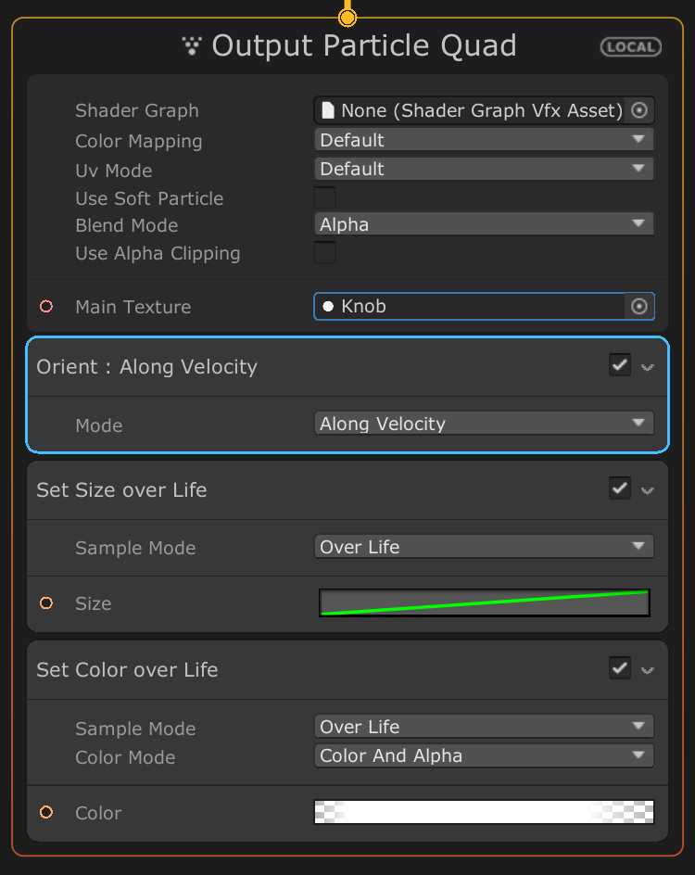Viewport: 695px width, 875px height.
Task: Open the Color gradient swatch editor
Action: point(484,813)
